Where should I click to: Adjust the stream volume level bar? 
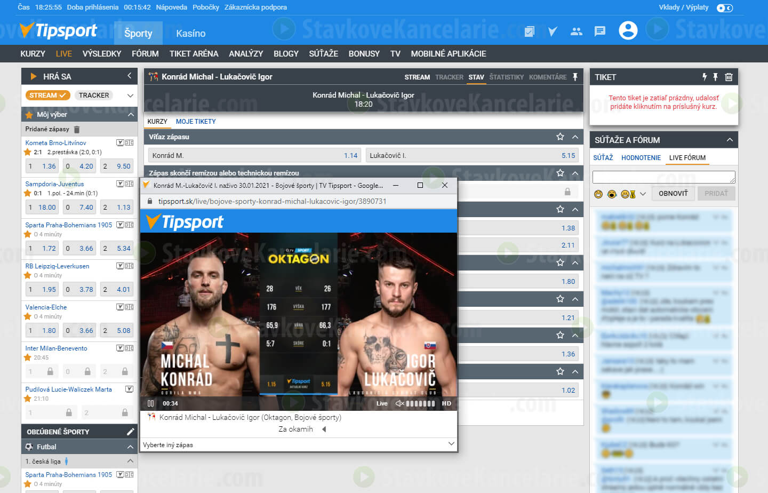[x=420, y=403]
